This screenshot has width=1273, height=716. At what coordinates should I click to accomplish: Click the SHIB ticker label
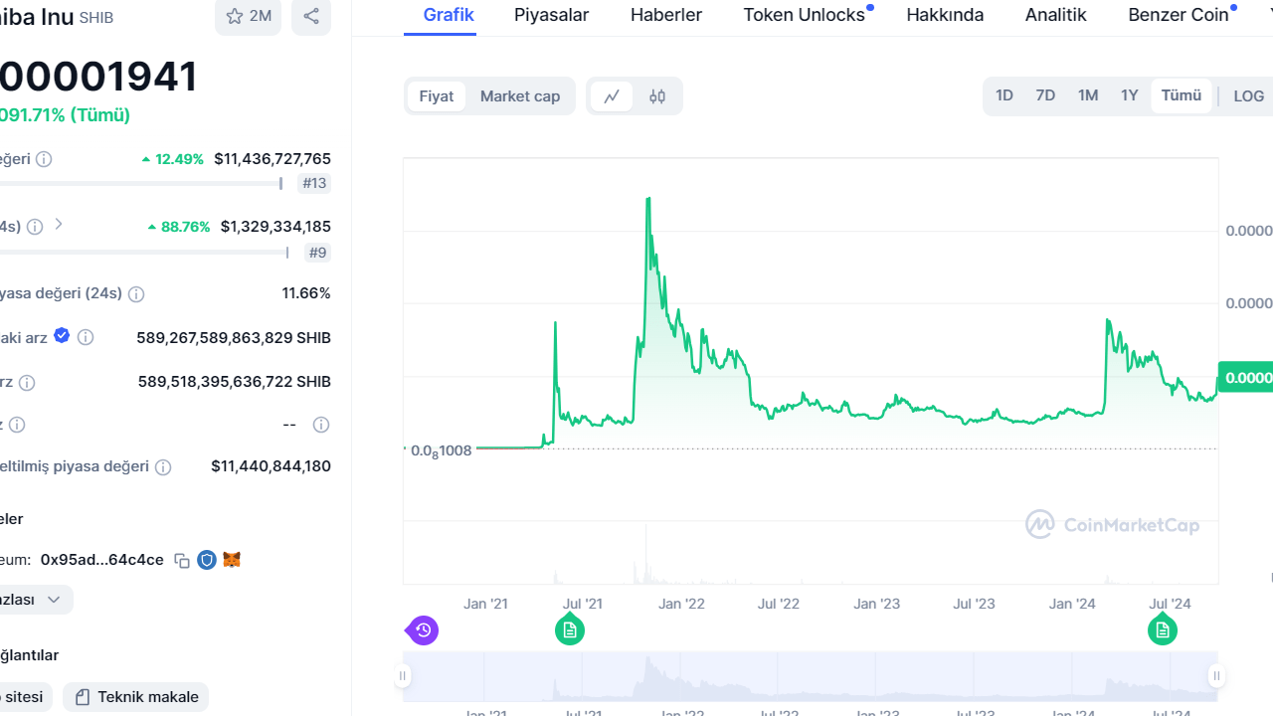95,17
